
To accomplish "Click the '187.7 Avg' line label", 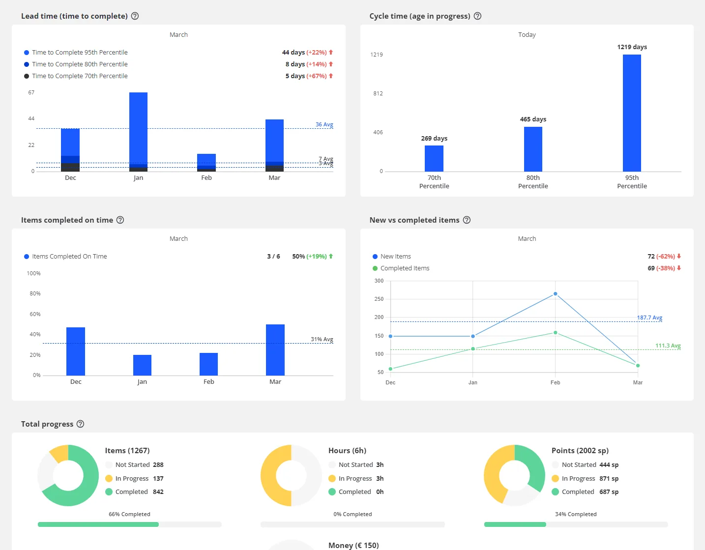I will point(650,318).
